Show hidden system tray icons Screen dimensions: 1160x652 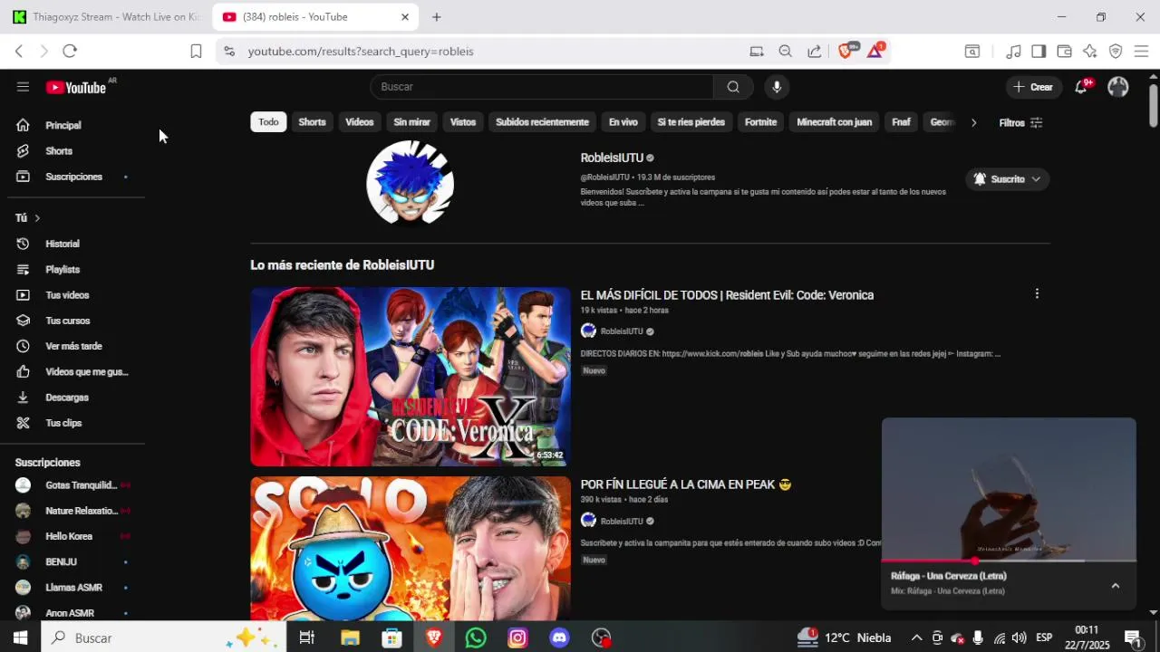916,638
